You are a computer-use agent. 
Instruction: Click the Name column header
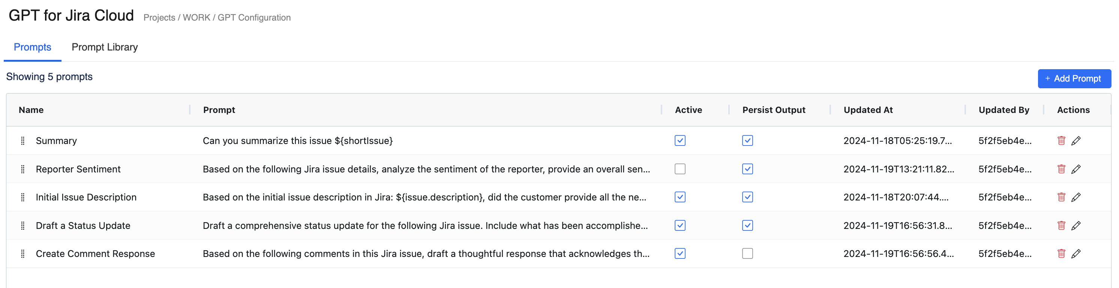pyautogui.click(x=31, y=110)
